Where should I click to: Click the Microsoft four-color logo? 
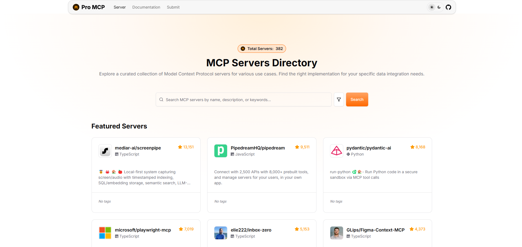(x=105, y=233)
